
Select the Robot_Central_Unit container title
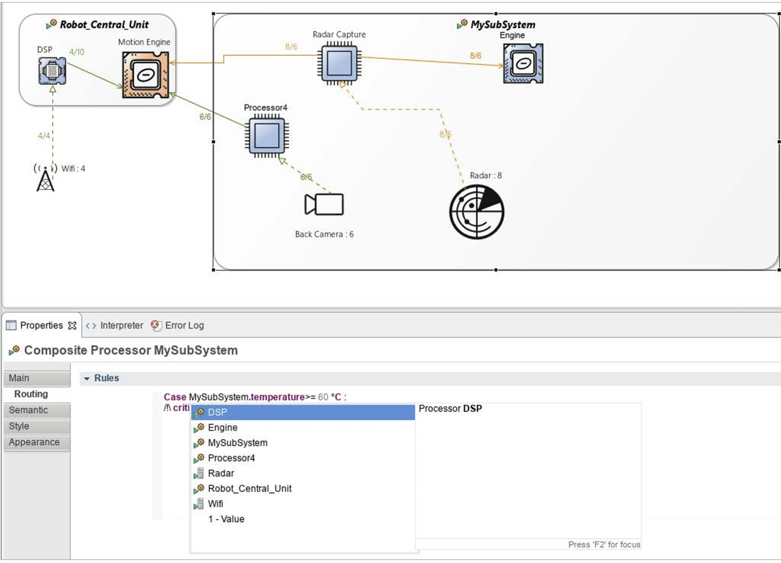point(104,25)
